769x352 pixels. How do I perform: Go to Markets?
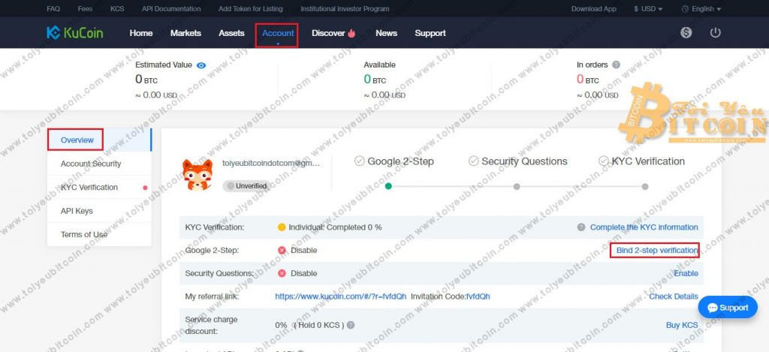click(186, 33)
